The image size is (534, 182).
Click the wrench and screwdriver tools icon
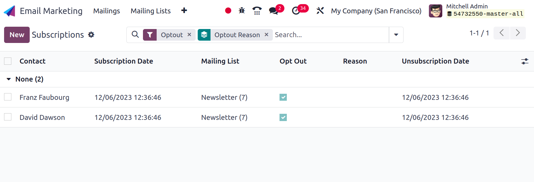tap(320, 11)
